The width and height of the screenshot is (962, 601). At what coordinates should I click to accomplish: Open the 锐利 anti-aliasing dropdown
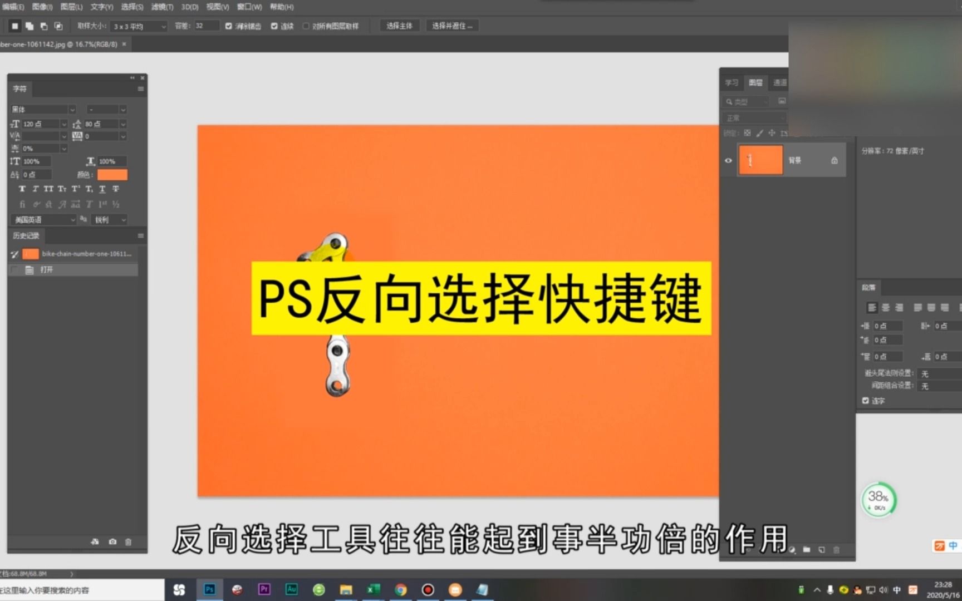point(109,219)
